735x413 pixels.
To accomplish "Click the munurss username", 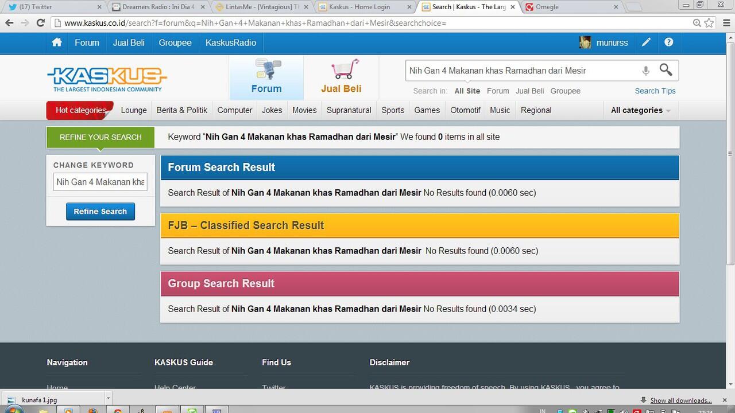I will pos(612,42).
